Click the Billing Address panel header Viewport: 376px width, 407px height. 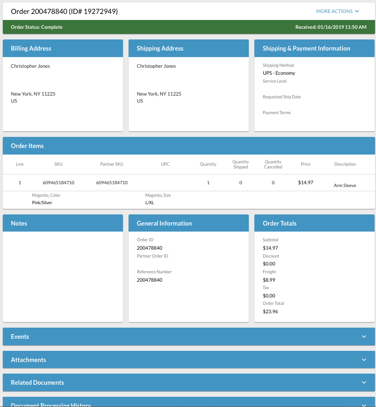pyautogui.click(x=63, y=48)
